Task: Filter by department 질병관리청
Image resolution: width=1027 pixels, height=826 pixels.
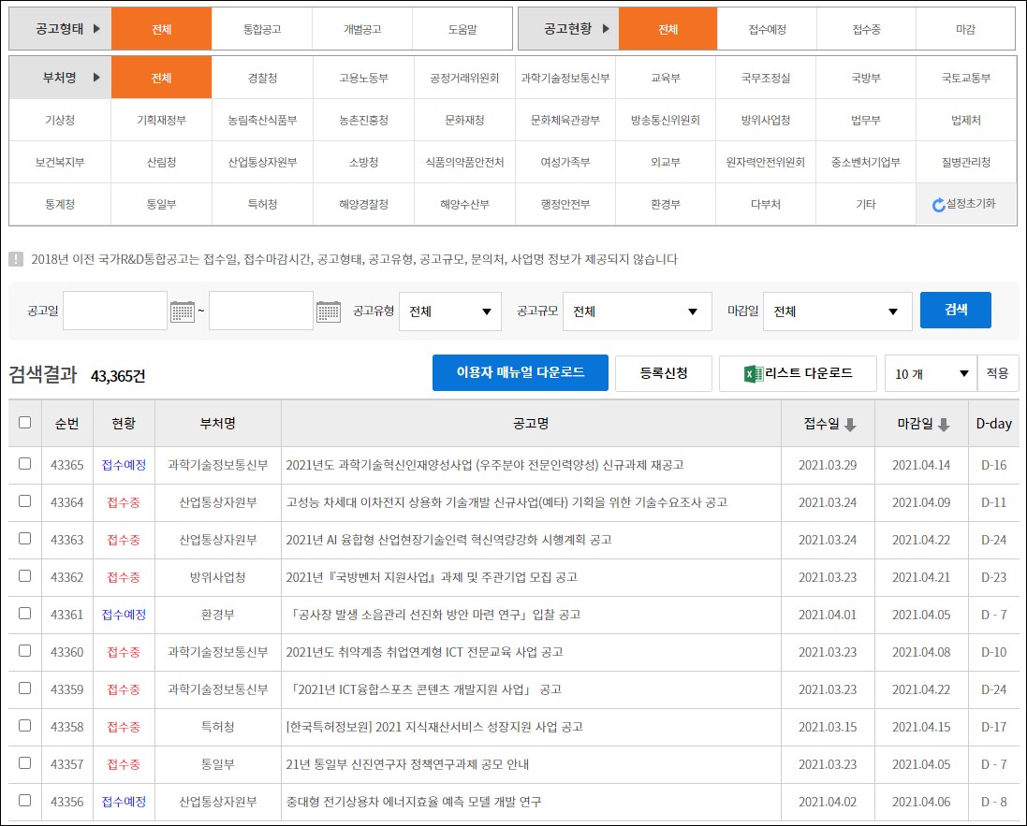Action: [966, 163]
